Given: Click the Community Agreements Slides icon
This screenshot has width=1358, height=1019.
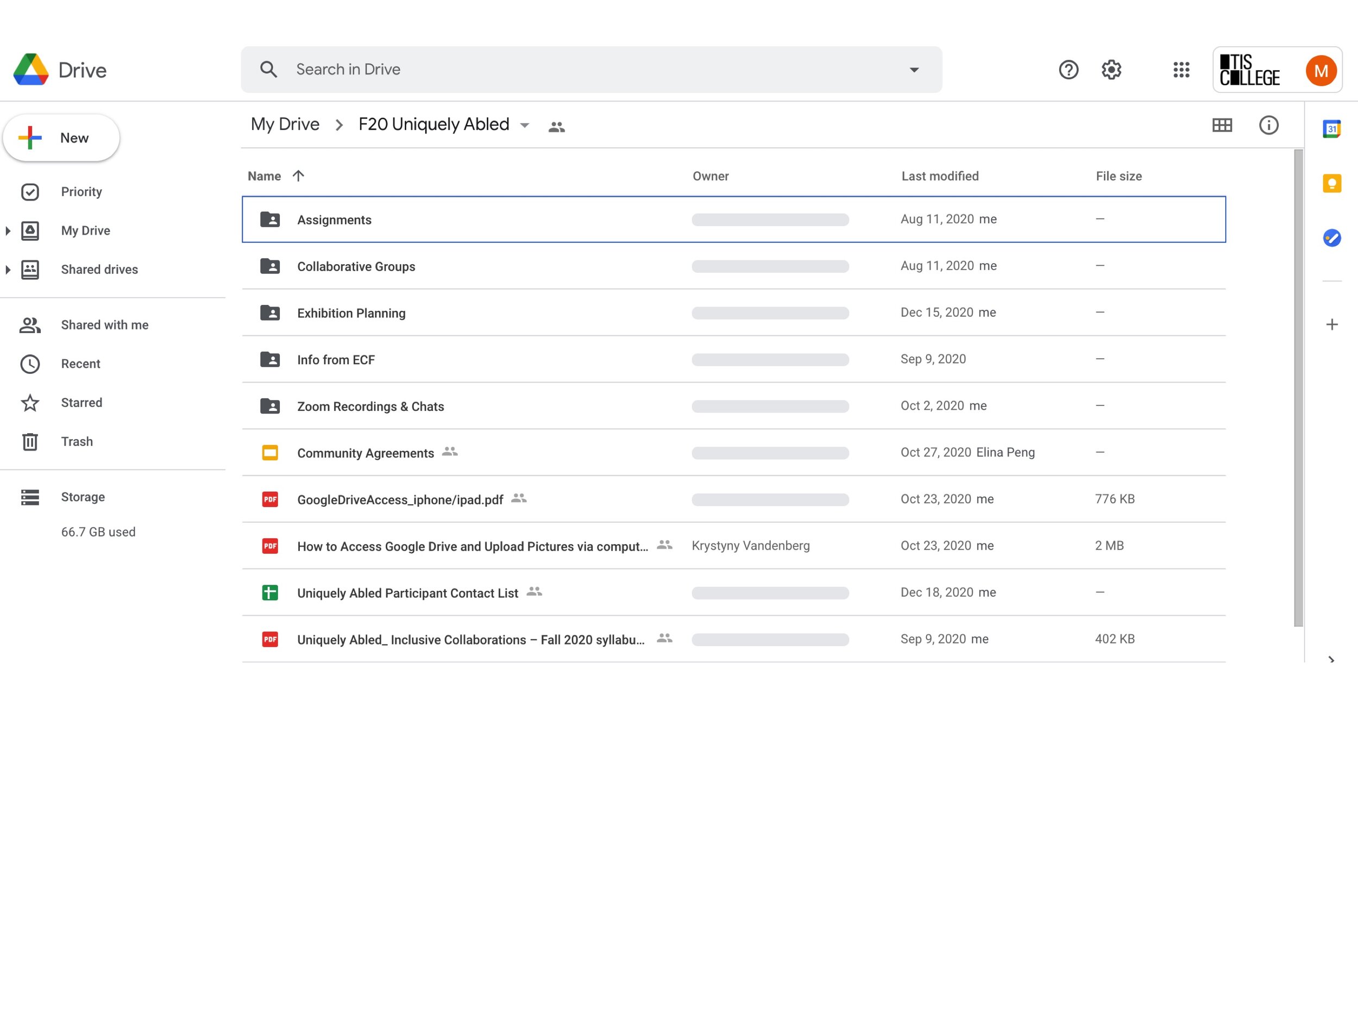Looking at the screenshot, I should point(269,453).
